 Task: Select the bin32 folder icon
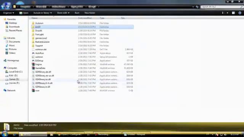click(33, 27)
